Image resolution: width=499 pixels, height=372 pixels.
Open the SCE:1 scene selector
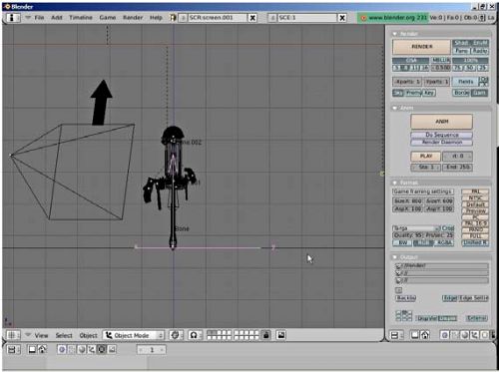(272, 18)
